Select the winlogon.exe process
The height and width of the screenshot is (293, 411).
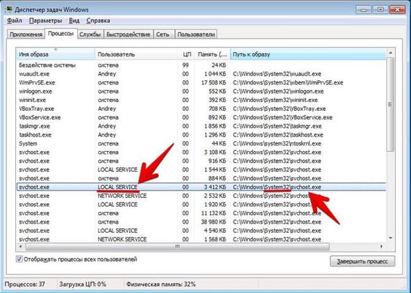pyautogui.click(x=201, y=91)
